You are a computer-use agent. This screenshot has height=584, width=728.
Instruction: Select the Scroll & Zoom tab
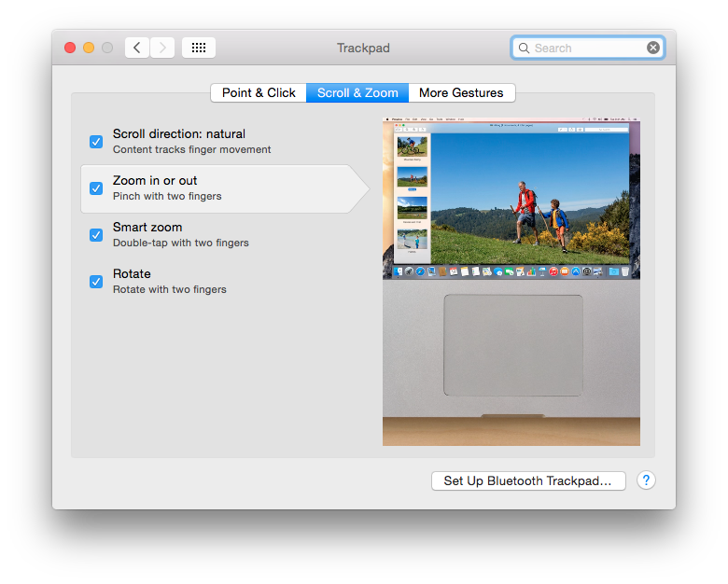pos(357,93)
